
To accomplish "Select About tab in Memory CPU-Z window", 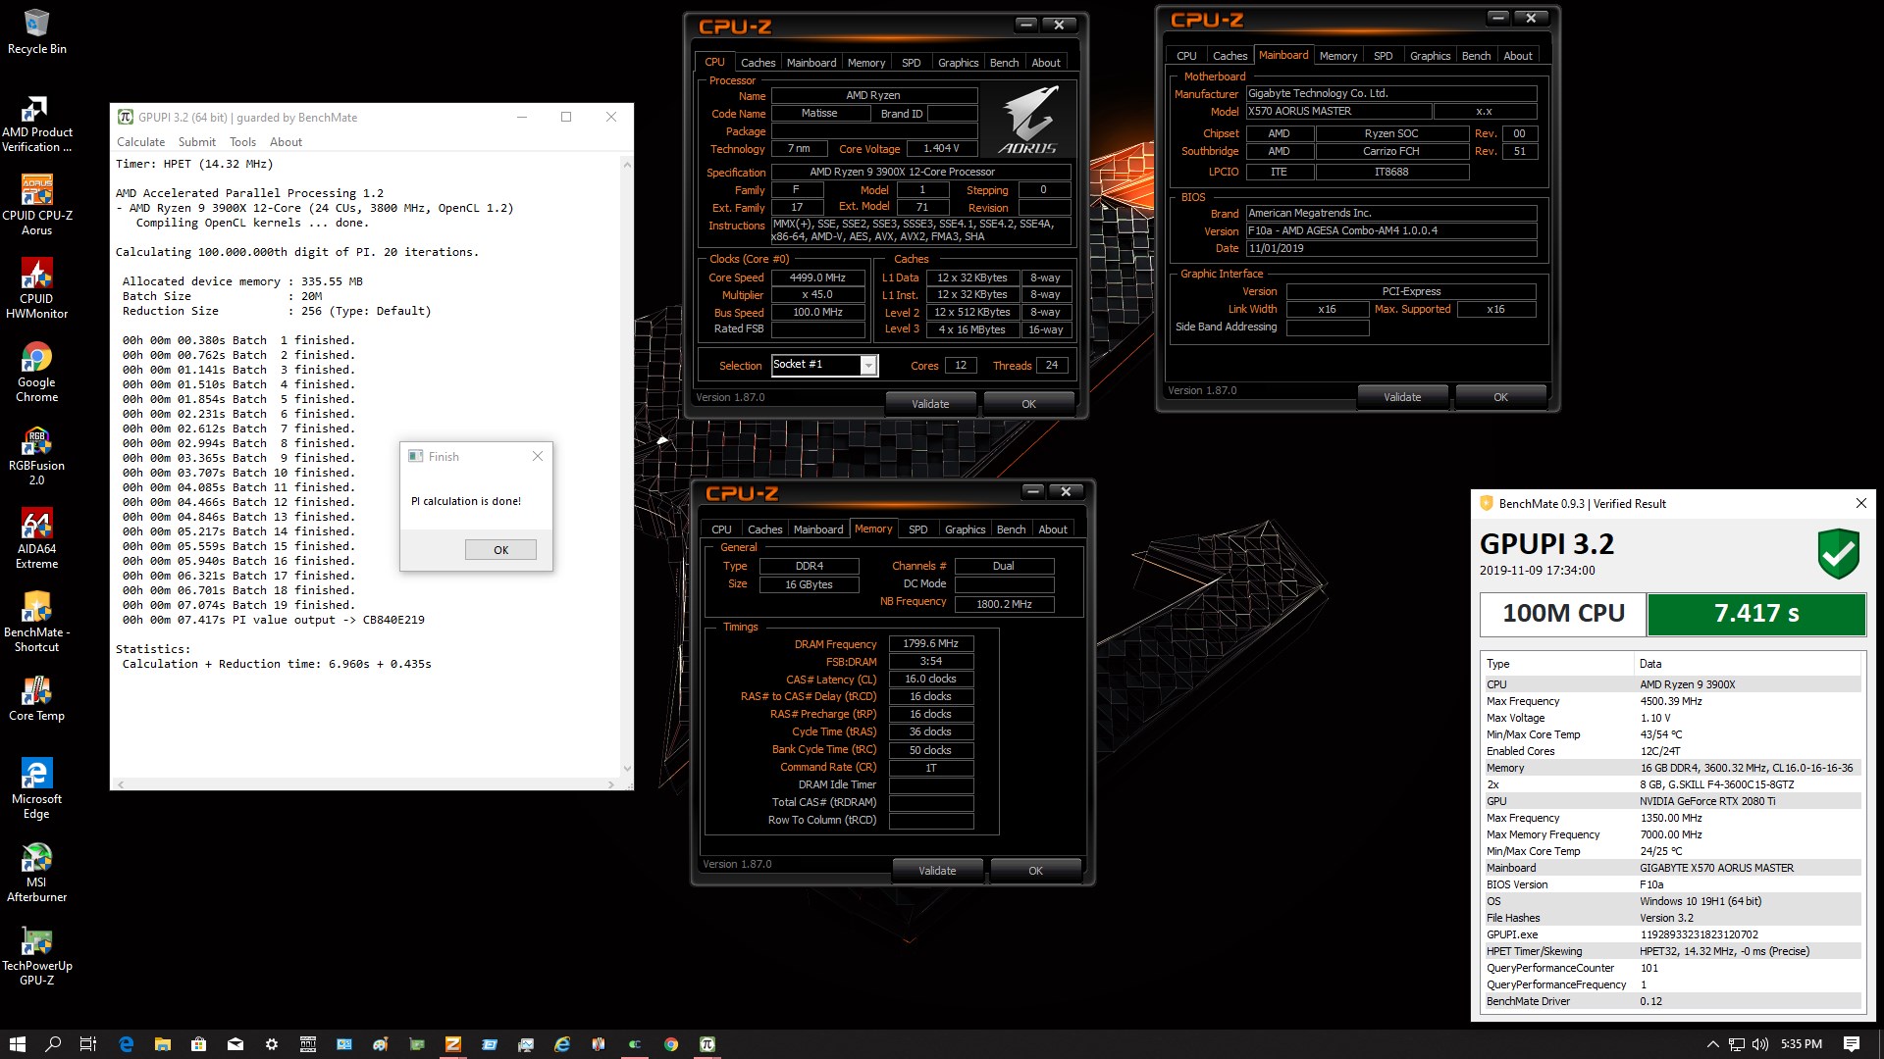I will coord(1053,529).
